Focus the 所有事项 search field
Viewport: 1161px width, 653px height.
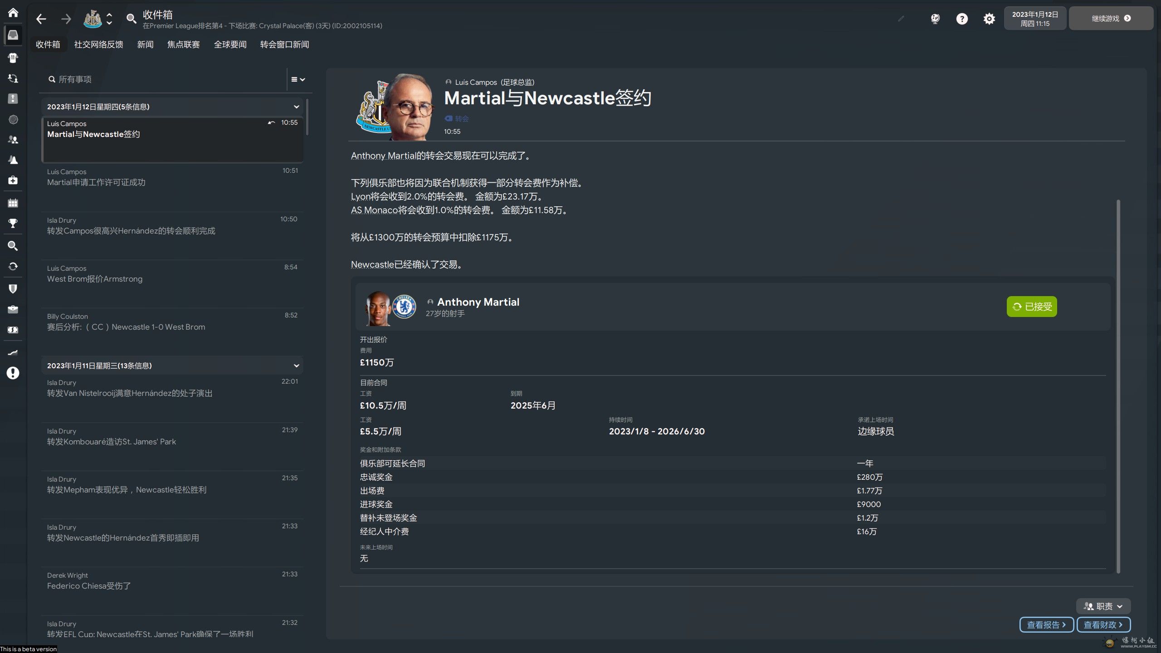point(166,79)
